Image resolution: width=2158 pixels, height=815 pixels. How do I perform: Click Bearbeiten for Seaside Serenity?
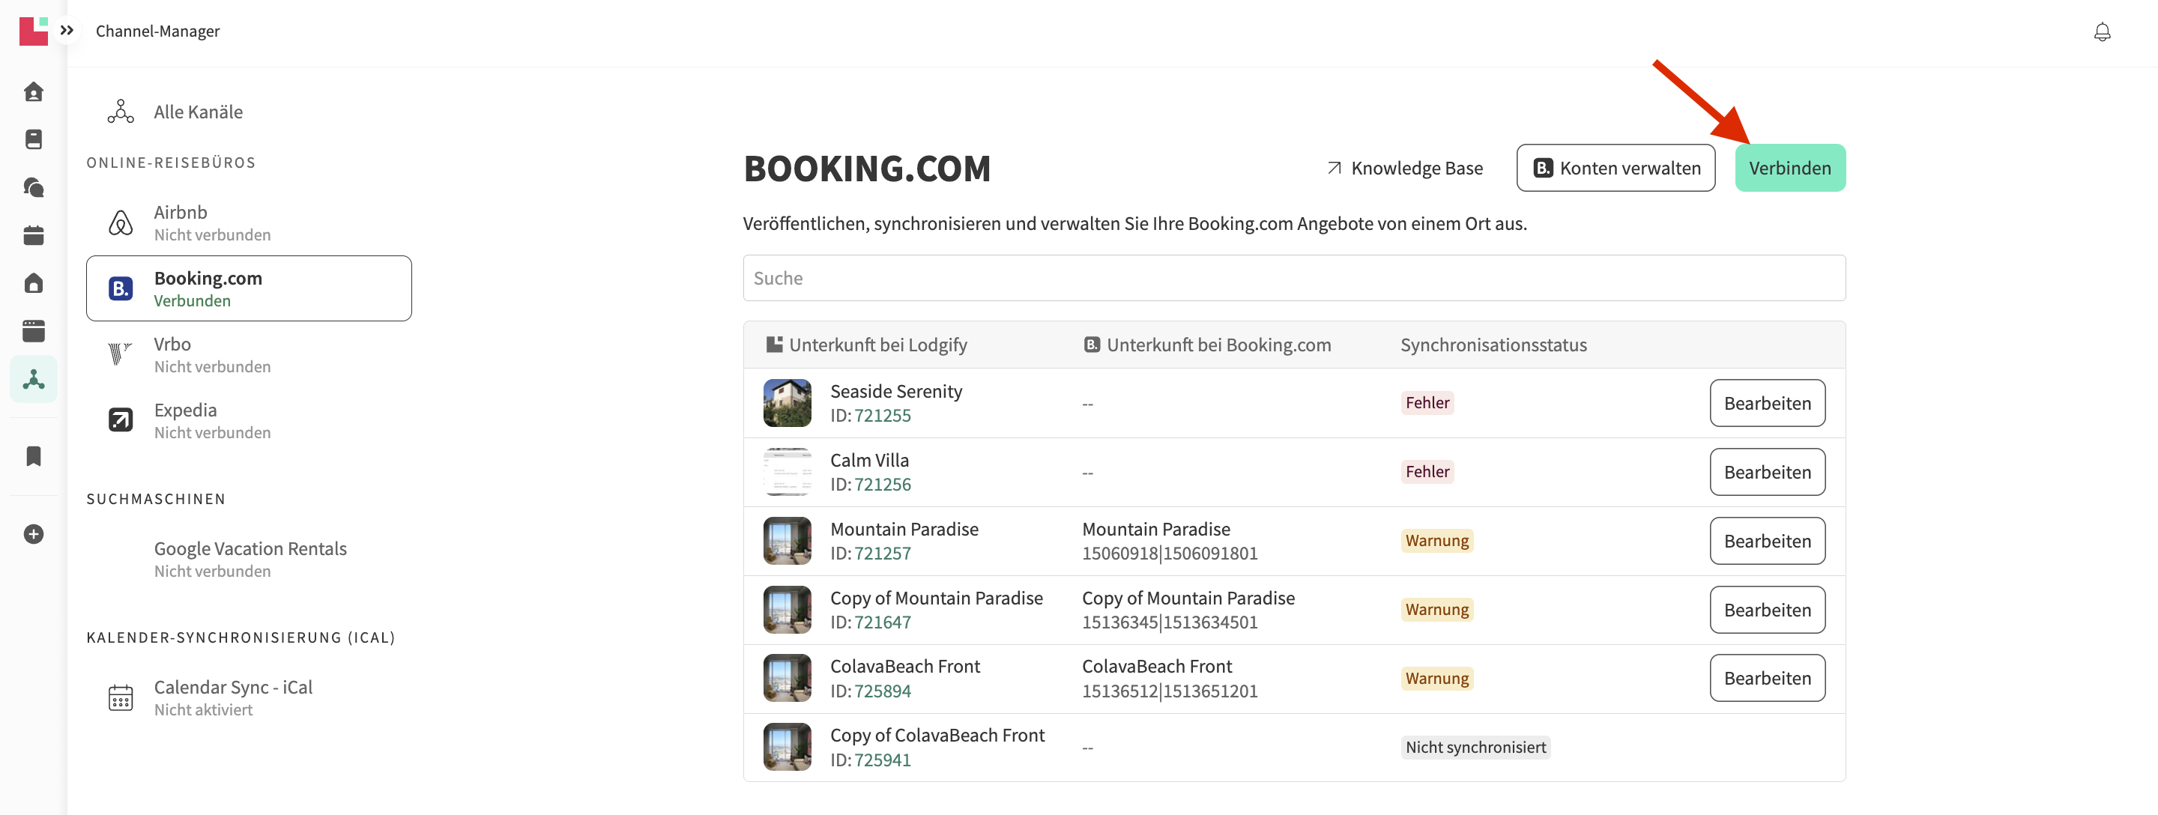click(x=1766, y=403)
